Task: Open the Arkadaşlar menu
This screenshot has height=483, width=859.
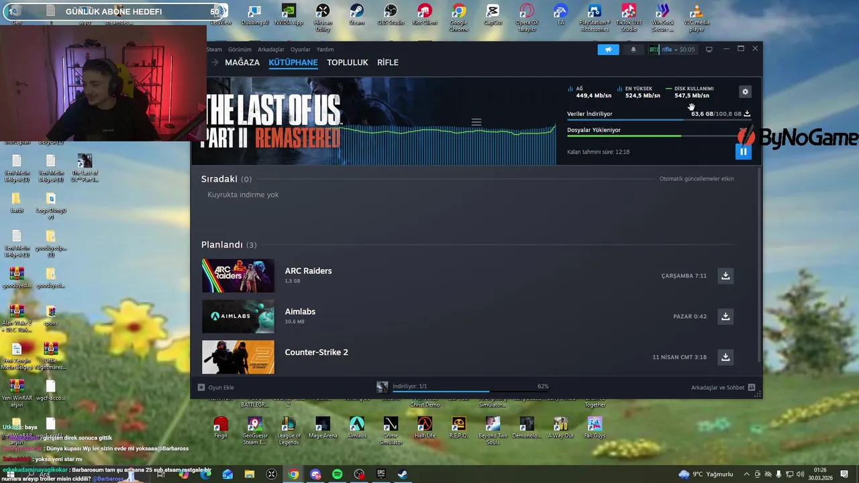Action: 271,49
